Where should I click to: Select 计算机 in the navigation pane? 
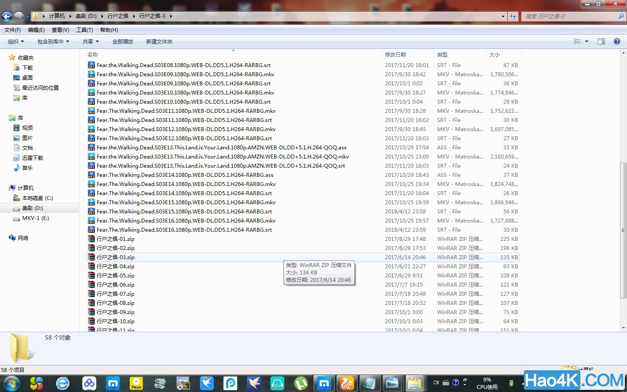tap(26, 188)
